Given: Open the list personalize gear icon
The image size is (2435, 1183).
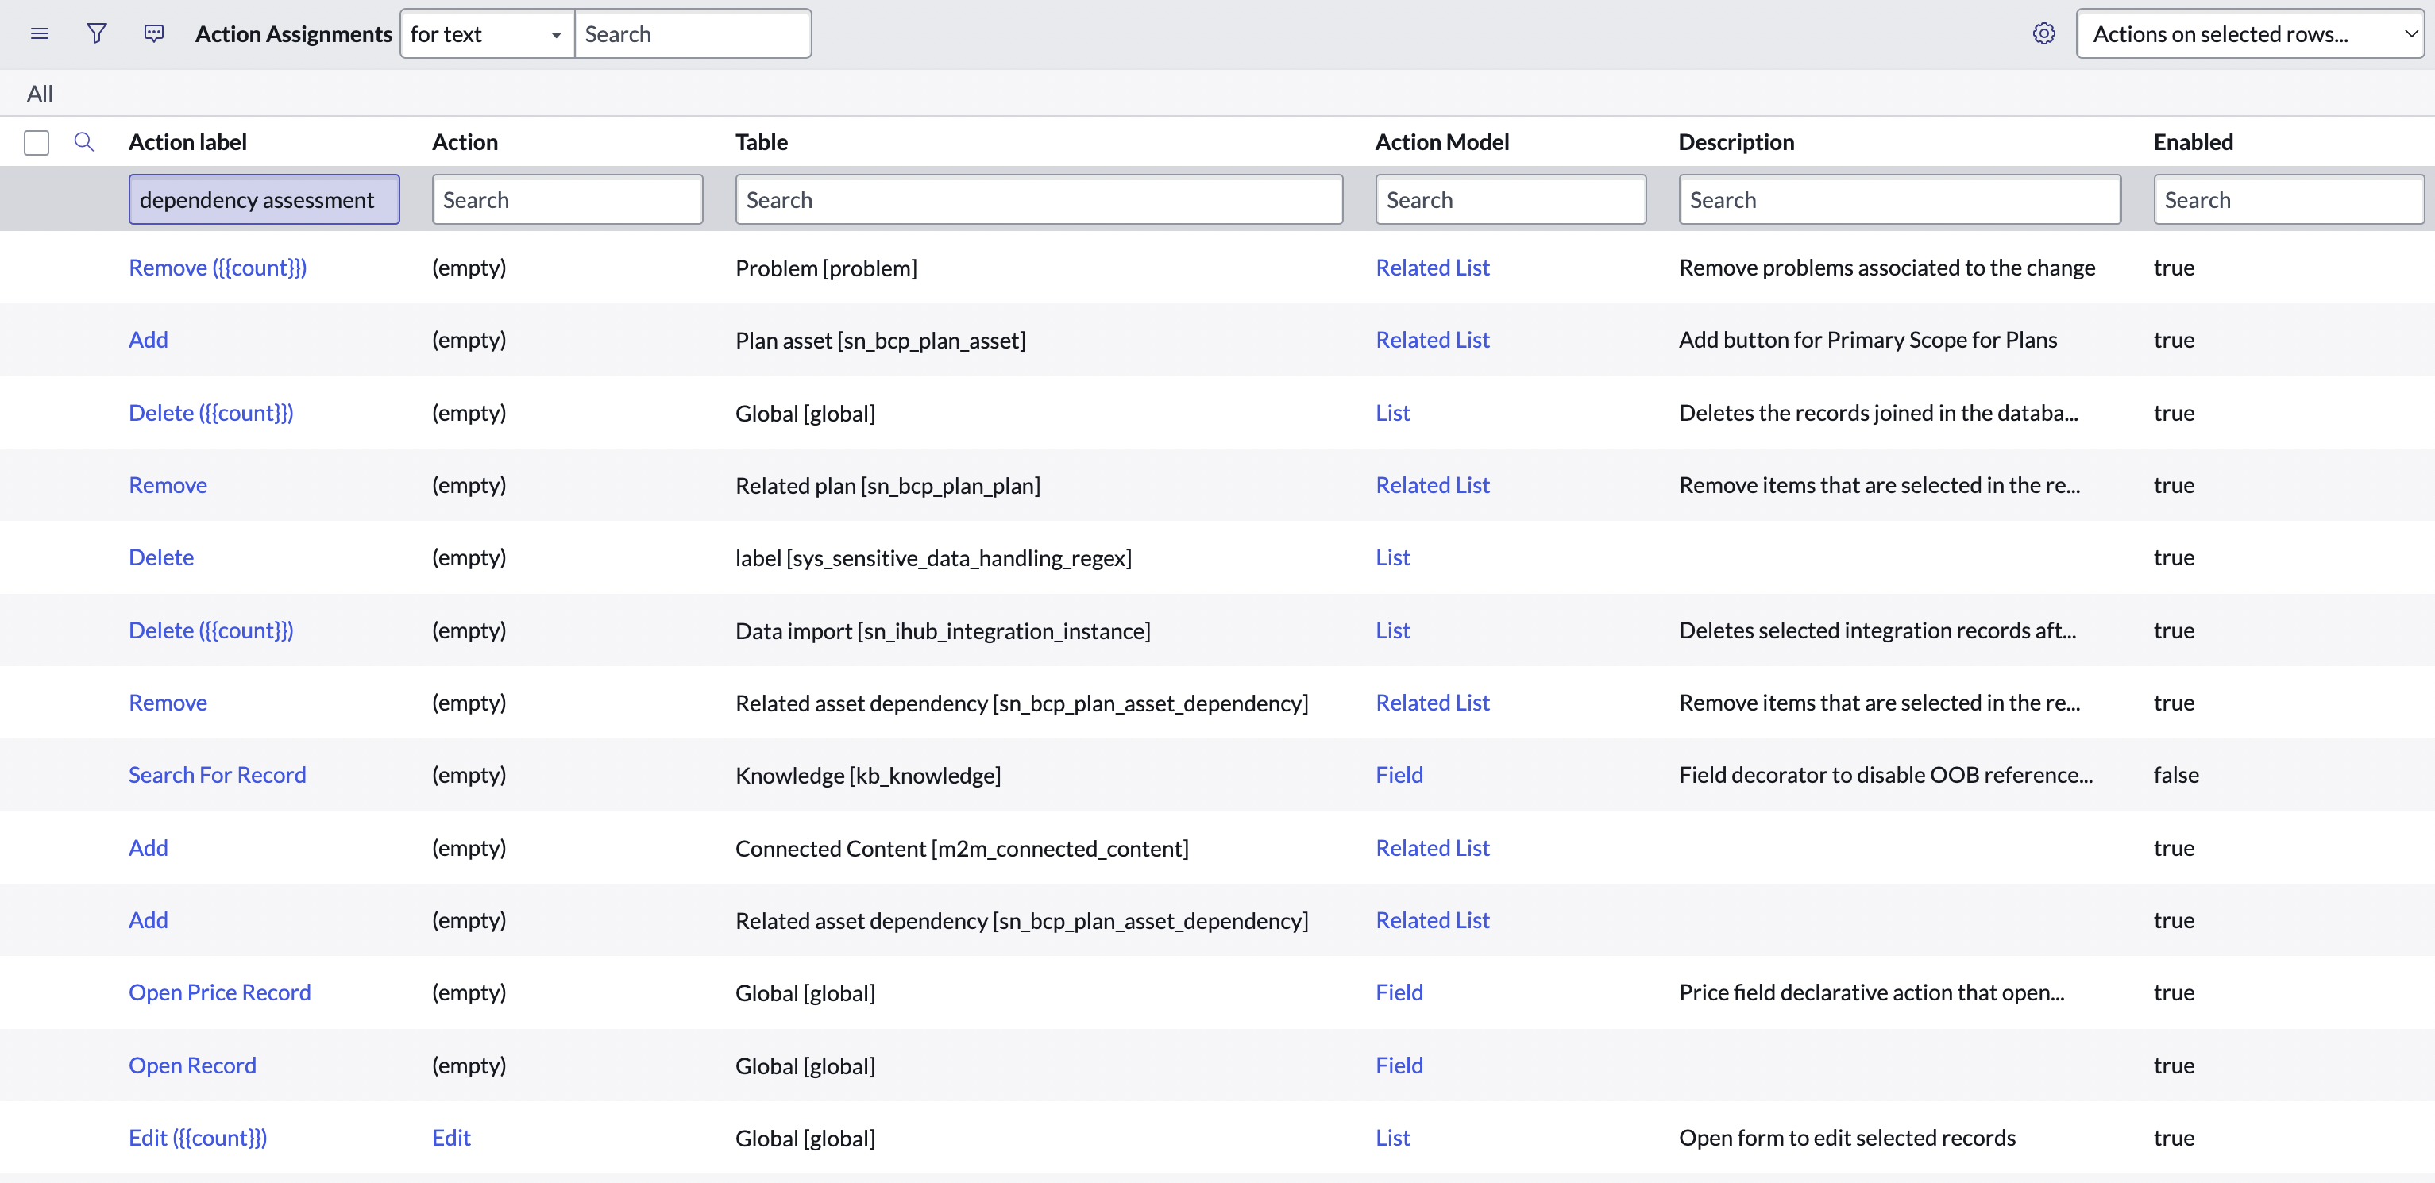Looking at the screenshot, I should click(x=2043, y=34).
